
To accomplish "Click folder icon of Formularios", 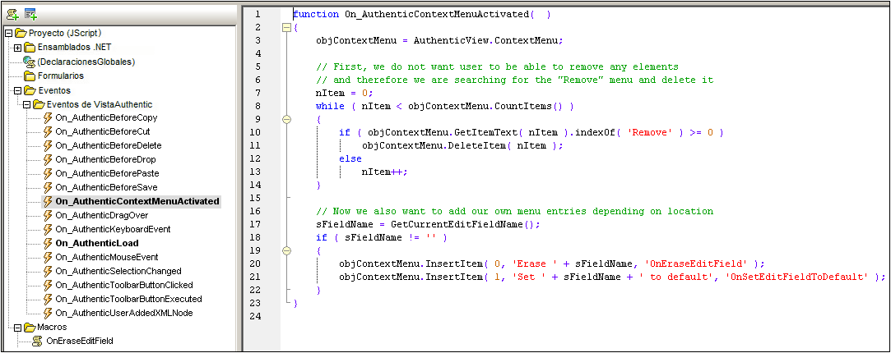I will pyautogui.click(x=30, y=76).
